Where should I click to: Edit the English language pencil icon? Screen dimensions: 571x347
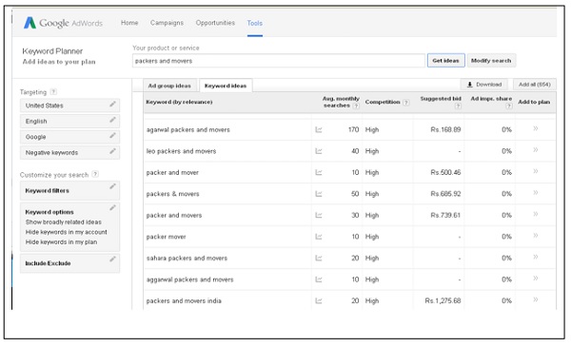tap(112, 120)
